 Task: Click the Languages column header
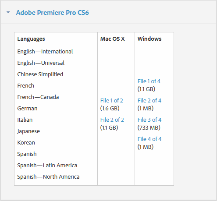[31, 39]
